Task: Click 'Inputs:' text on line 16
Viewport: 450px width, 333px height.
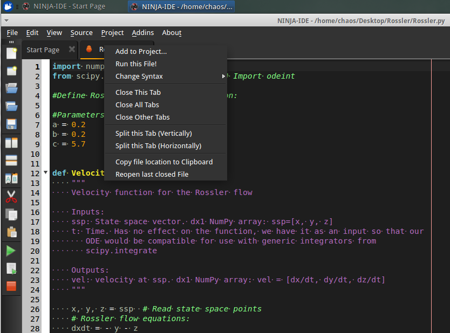Action: pyautogui.click(x=87, y=212)
